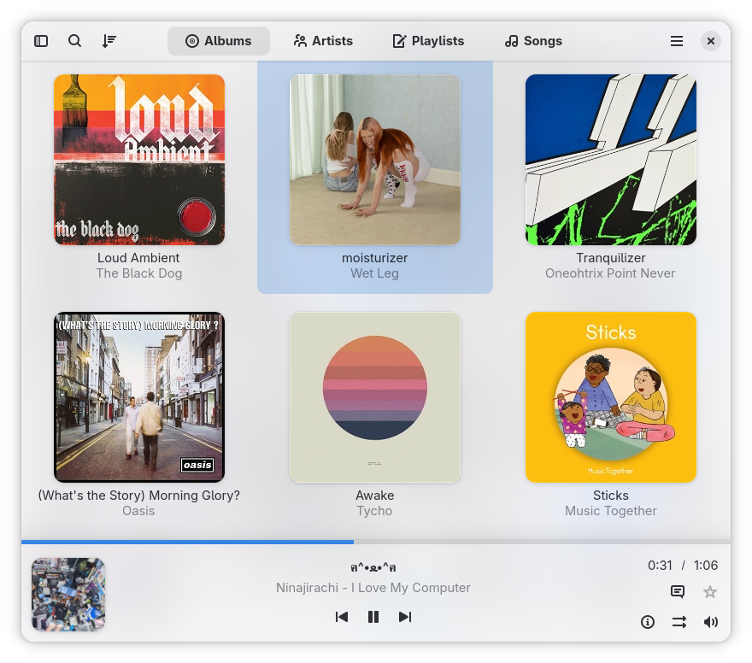Open the hamburger main menu
Image resolution: width=752 pixels, height=663 pixels.
[677, 41]
